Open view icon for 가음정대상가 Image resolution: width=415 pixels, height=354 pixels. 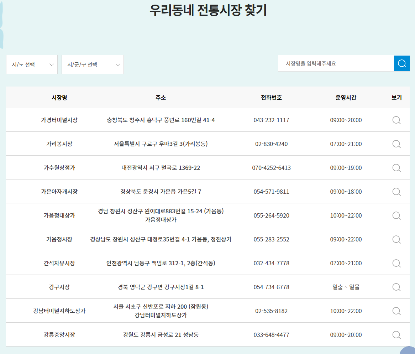(x=396, y=215)
